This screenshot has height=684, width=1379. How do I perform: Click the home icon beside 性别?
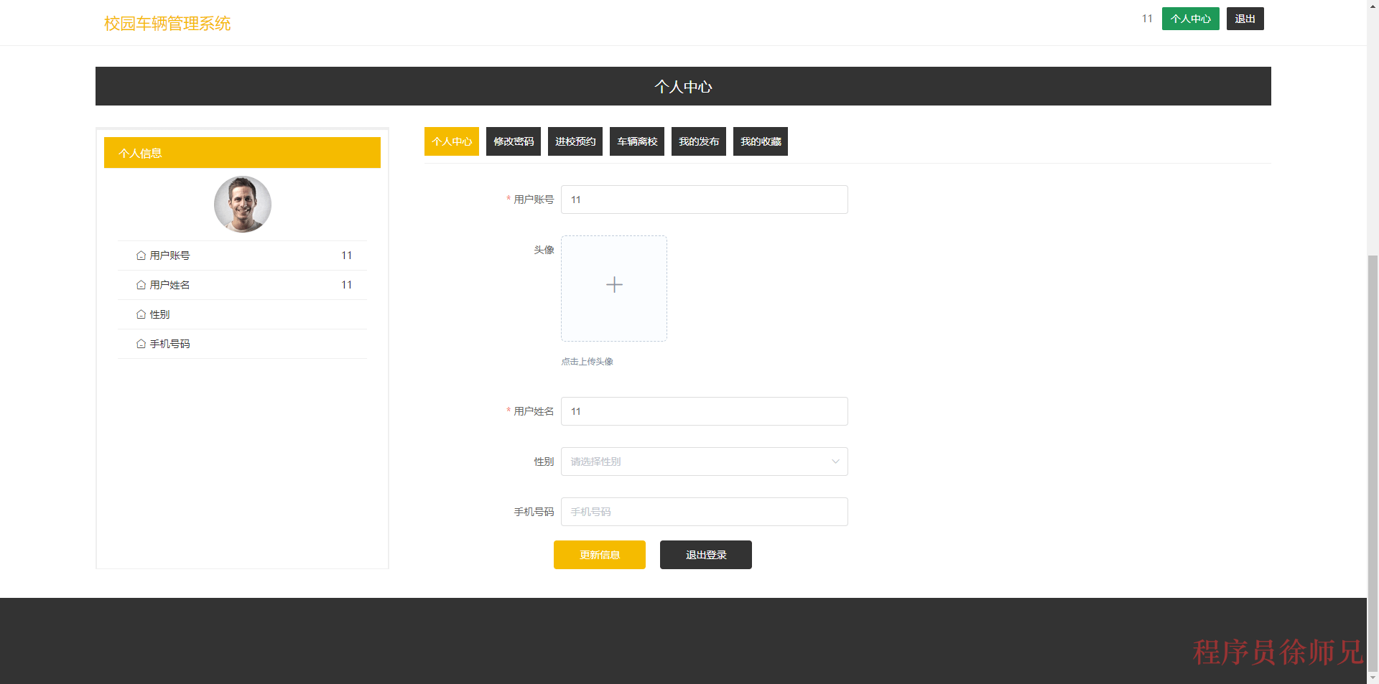coord(141,314)
